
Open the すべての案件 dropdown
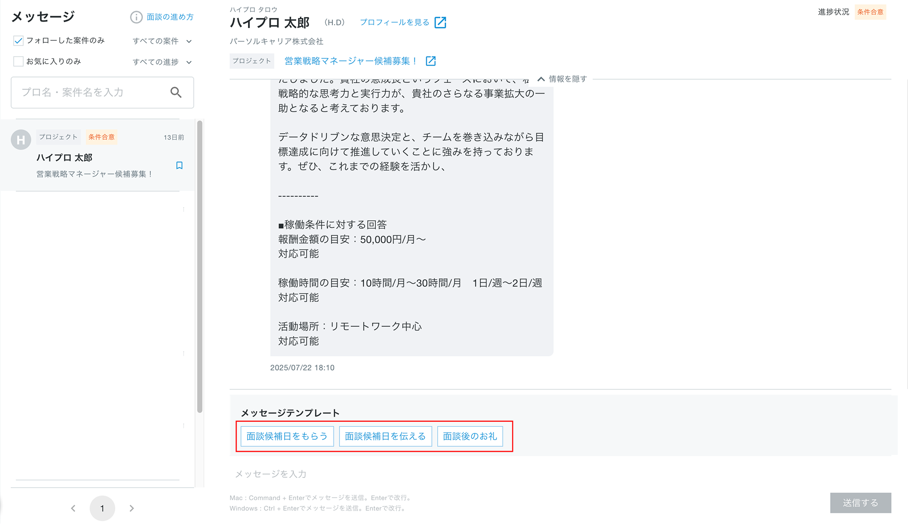[x=162, y=41]
